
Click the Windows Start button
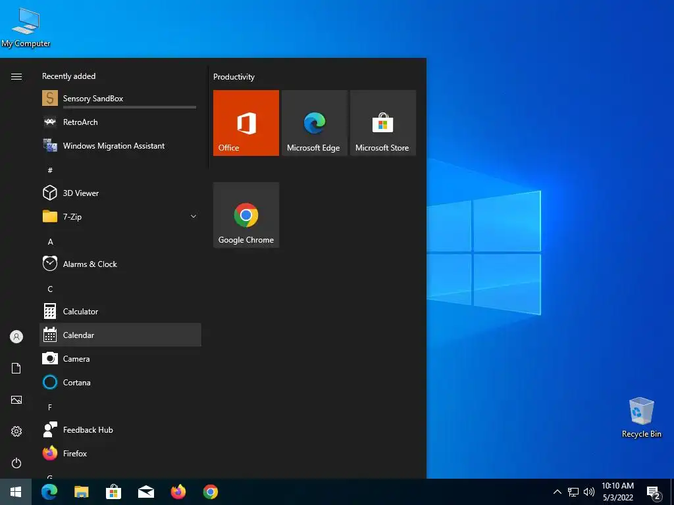tap(16, 492)
